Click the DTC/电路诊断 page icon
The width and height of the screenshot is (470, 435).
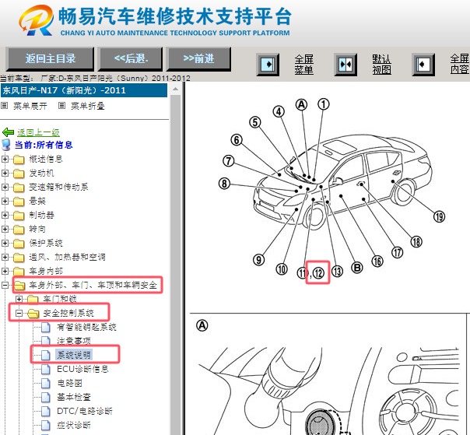46,411
